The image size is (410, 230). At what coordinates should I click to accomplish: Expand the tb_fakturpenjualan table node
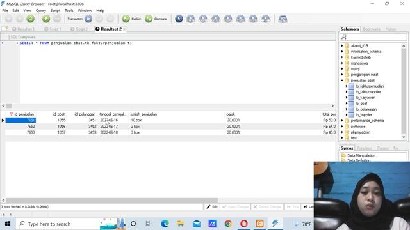[x=347, y=86]
